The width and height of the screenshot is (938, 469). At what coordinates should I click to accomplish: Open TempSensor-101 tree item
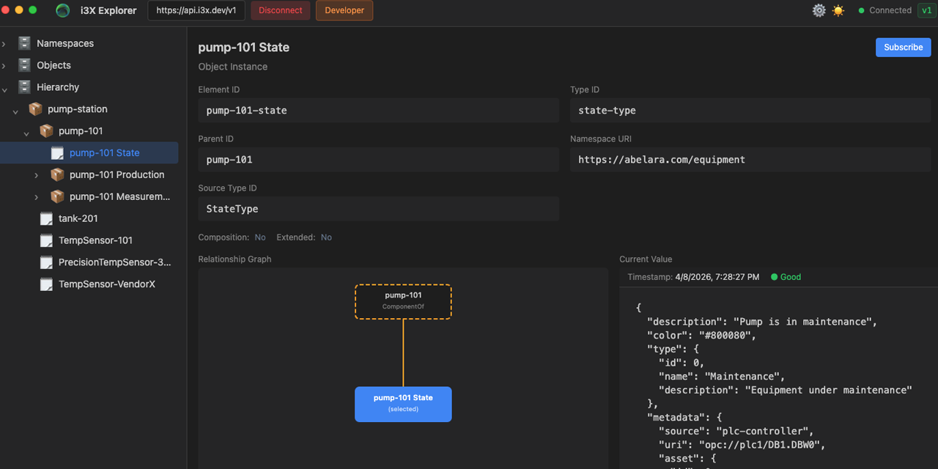[95, 240]
